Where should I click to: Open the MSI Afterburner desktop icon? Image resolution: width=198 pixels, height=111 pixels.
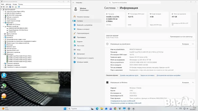point(4,87)
